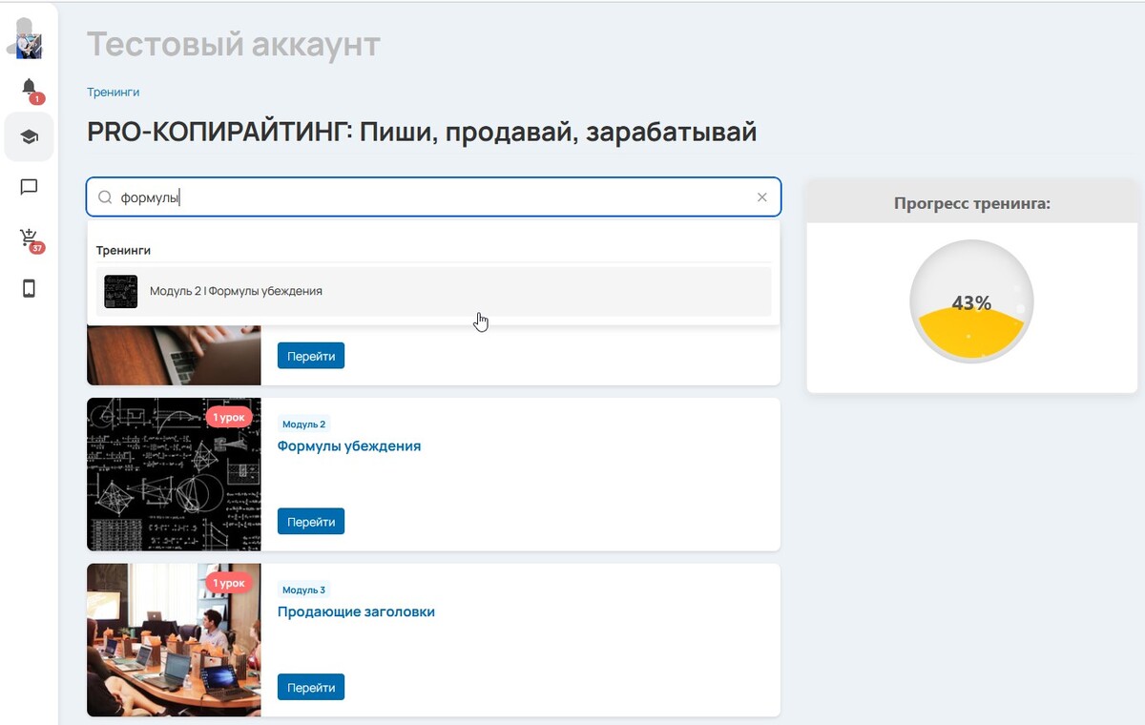
Task: Click the thumbnail in the search result
Action: tap(121, 291)
